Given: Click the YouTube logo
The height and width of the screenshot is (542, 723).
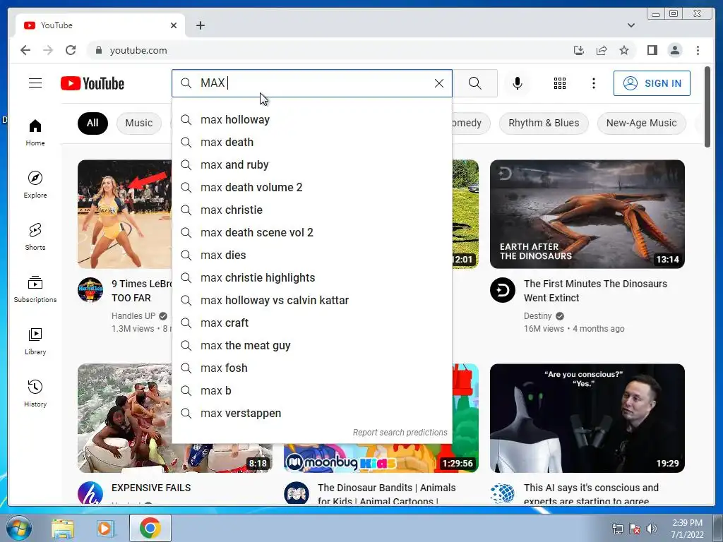Looking at the screenshot, I should pyautogui.click(x=92, y=83).
